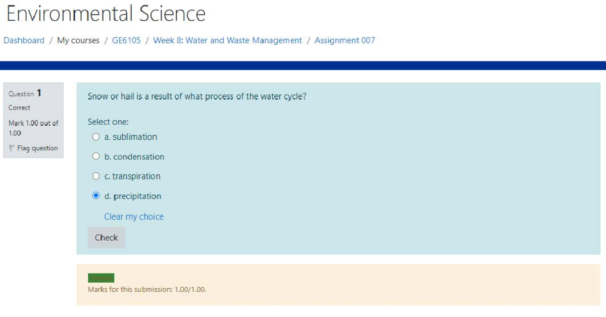
Task: Open the My courses breadcrumb item
Action: coord(78,40)
